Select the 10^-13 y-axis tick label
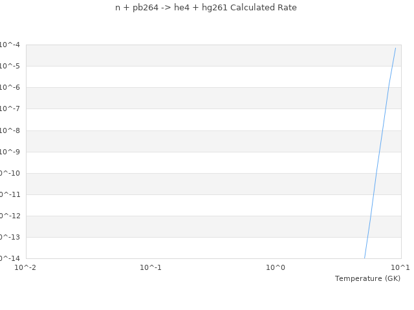The image size is (414, 310). point(9,237)
